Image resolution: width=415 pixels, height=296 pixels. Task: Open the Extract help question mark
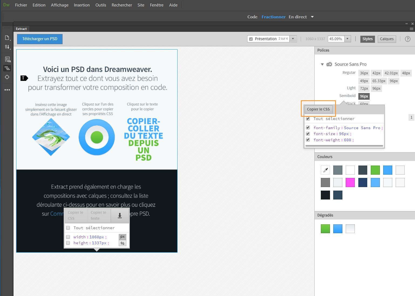coord(408,39)
